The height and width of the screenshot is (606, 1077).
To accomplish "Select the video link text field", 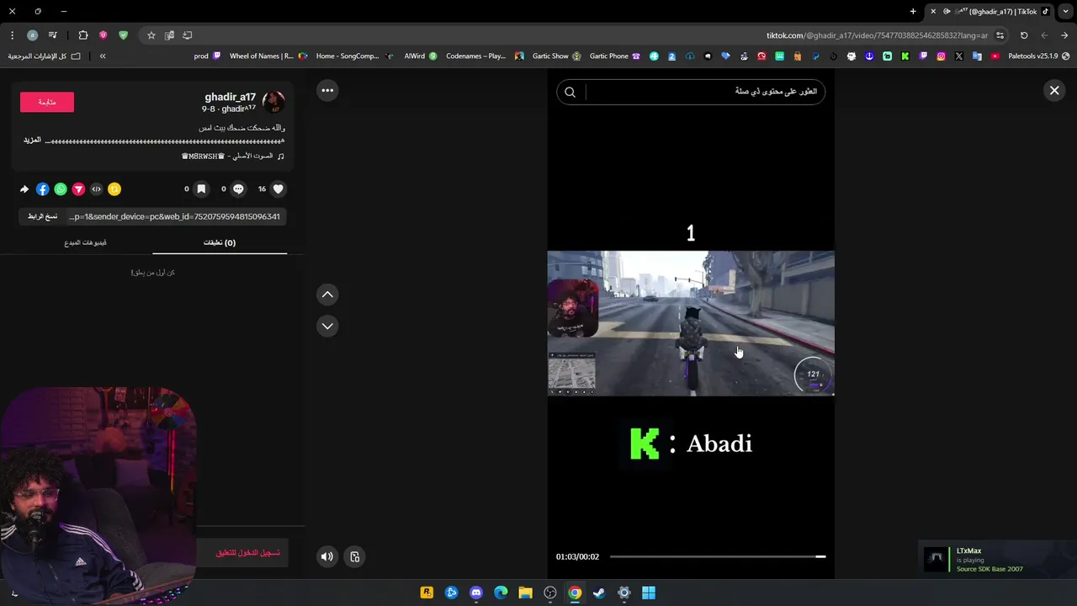I will [x=175, y=216].
